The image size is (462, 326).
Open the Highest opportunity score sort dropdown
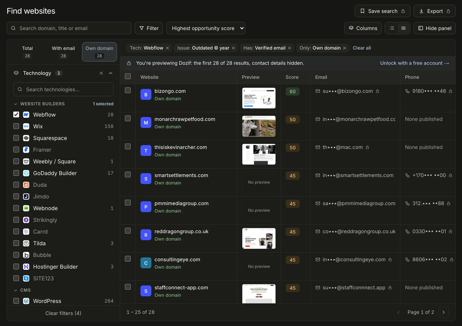click(x=206, y=28)
